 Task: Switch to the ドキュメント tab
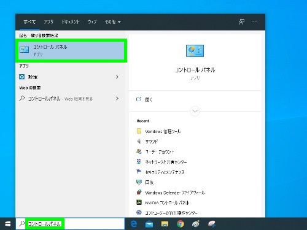(71, 21)
